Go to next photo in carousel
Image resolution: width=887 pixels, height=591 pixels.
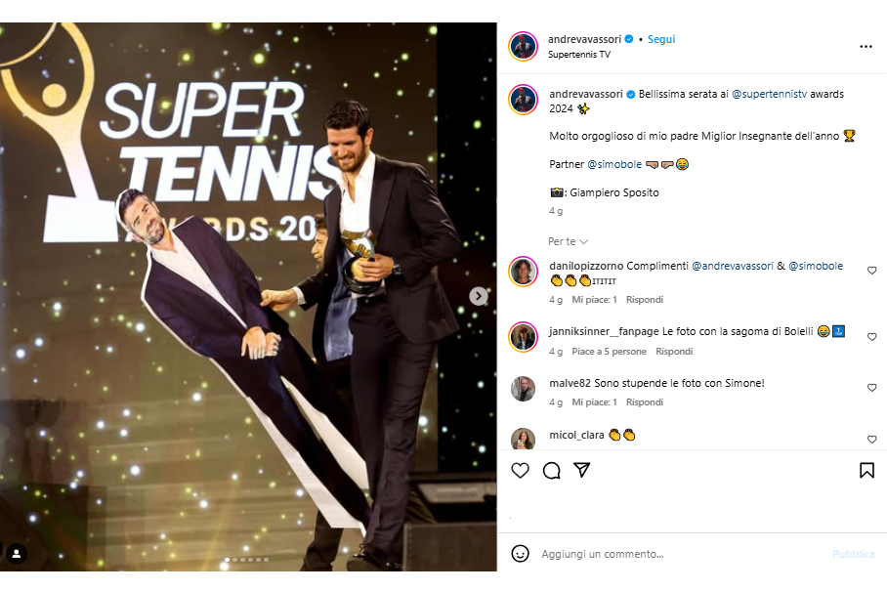[x=479, y=296]
